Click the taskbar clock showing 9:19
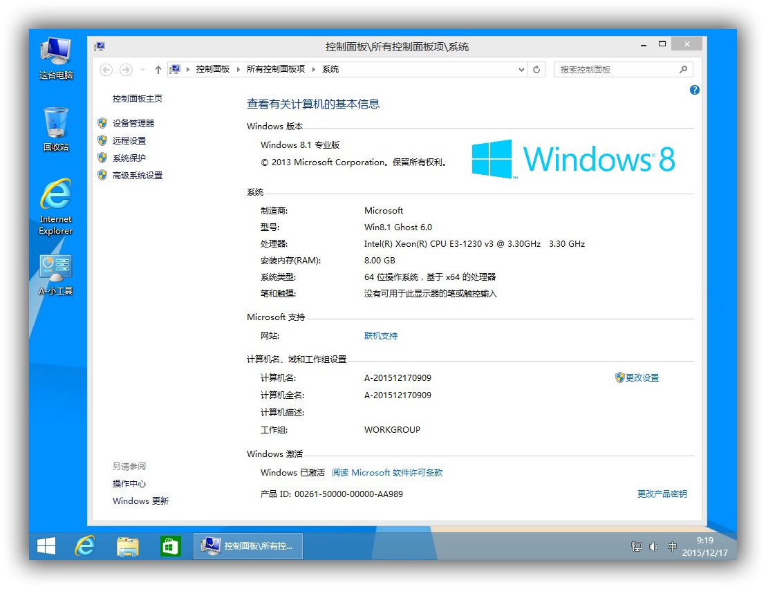Image resolution: width=766 pixels, height=589 pixels. [x=705, y=547]
